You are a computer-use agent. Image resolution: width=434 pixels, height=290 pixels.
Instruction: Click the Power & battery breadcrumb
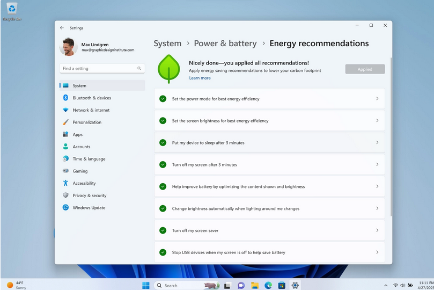pos(225,44)
